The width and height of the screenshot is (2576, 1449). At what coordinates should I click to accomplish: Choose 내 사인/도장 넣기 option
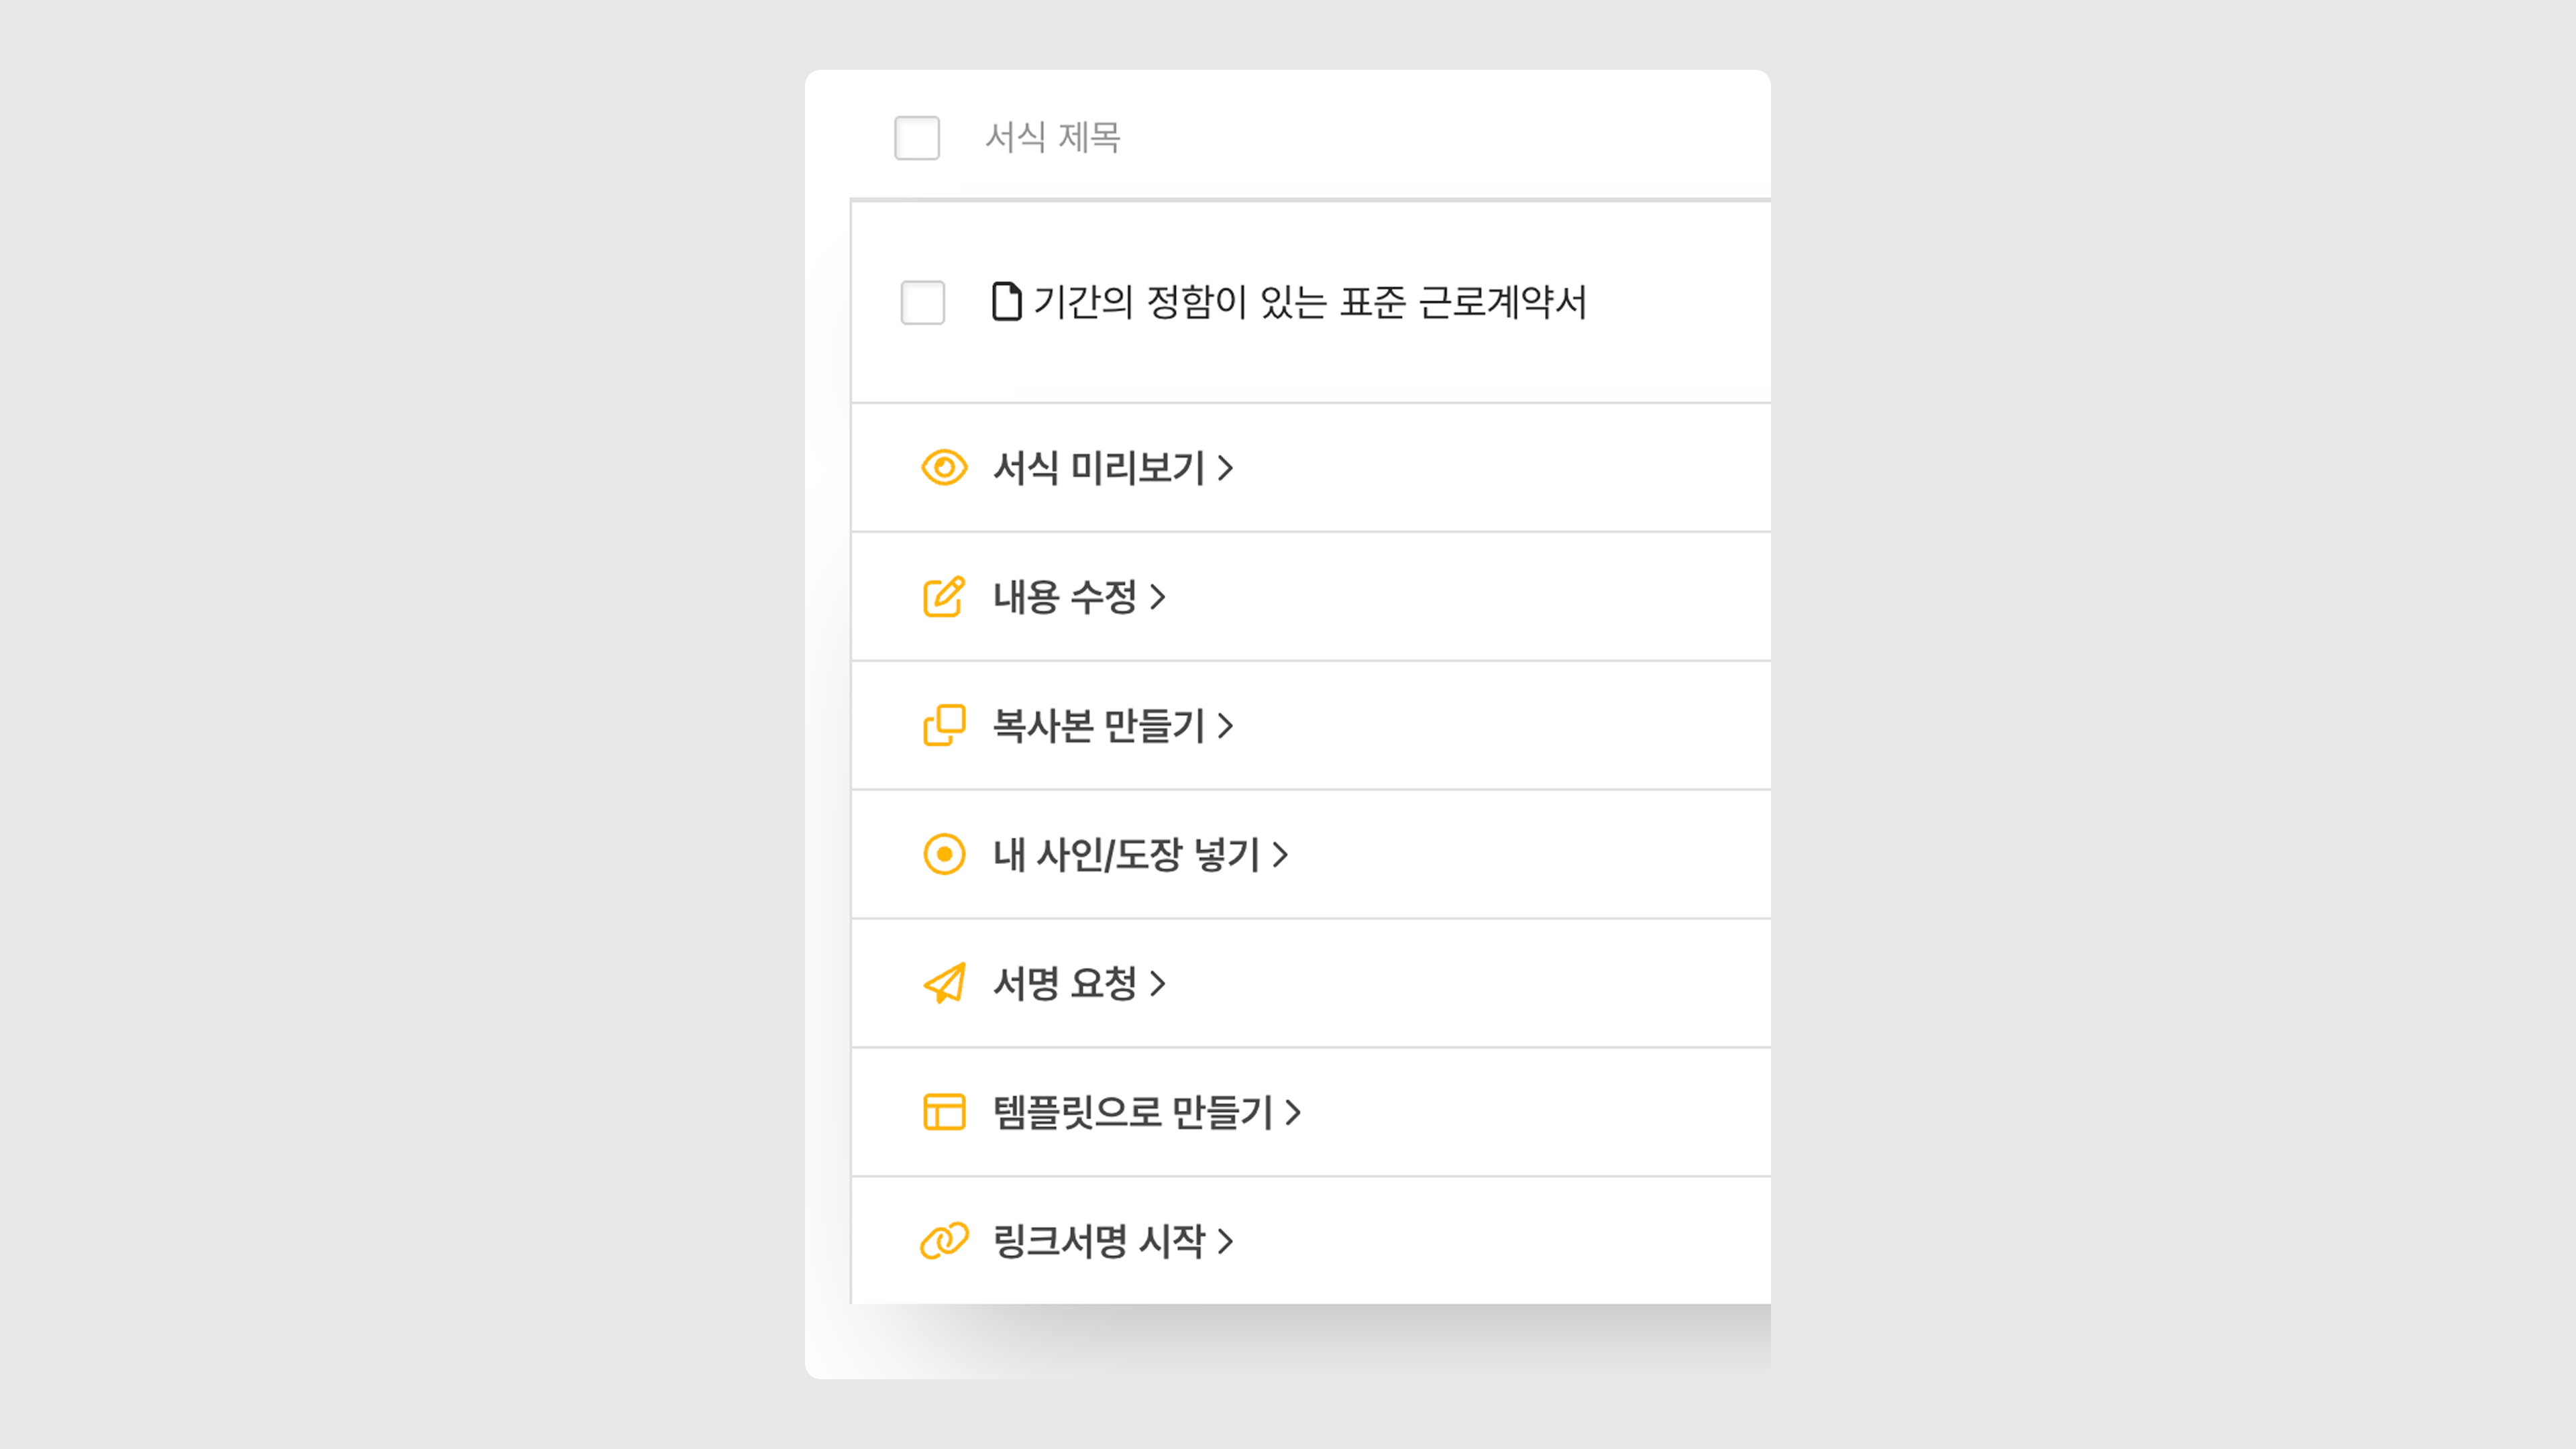[x=1125, y=855]
